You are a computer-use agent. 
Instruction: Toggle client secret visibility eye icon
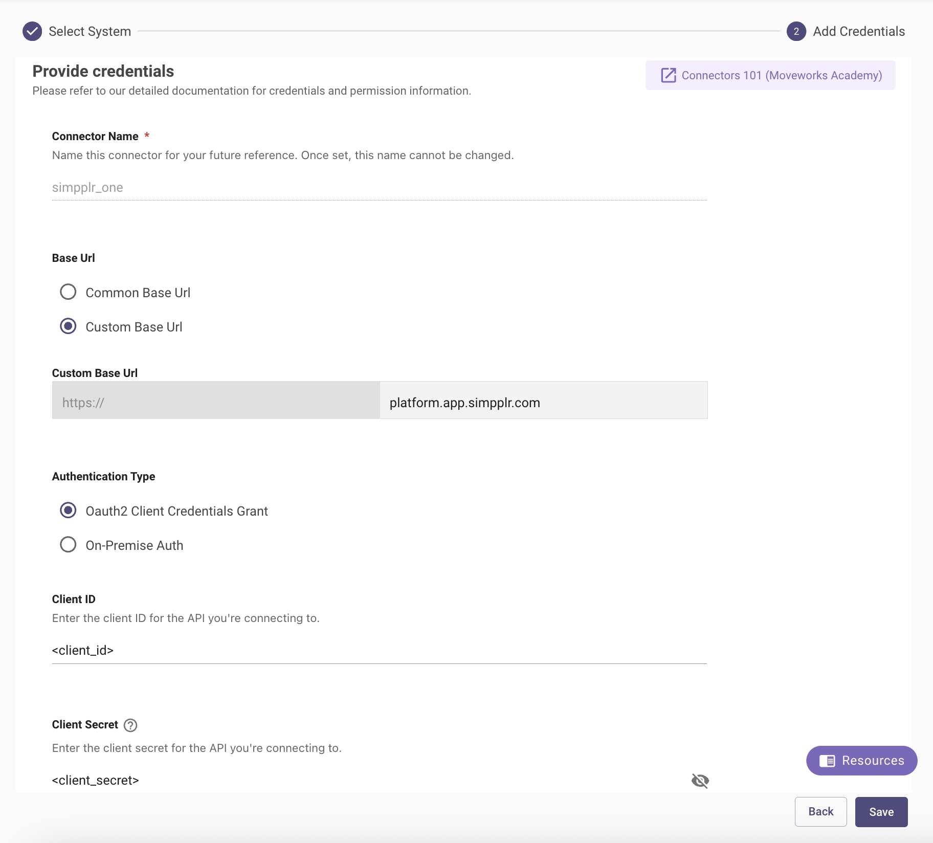tap(700, 781)
